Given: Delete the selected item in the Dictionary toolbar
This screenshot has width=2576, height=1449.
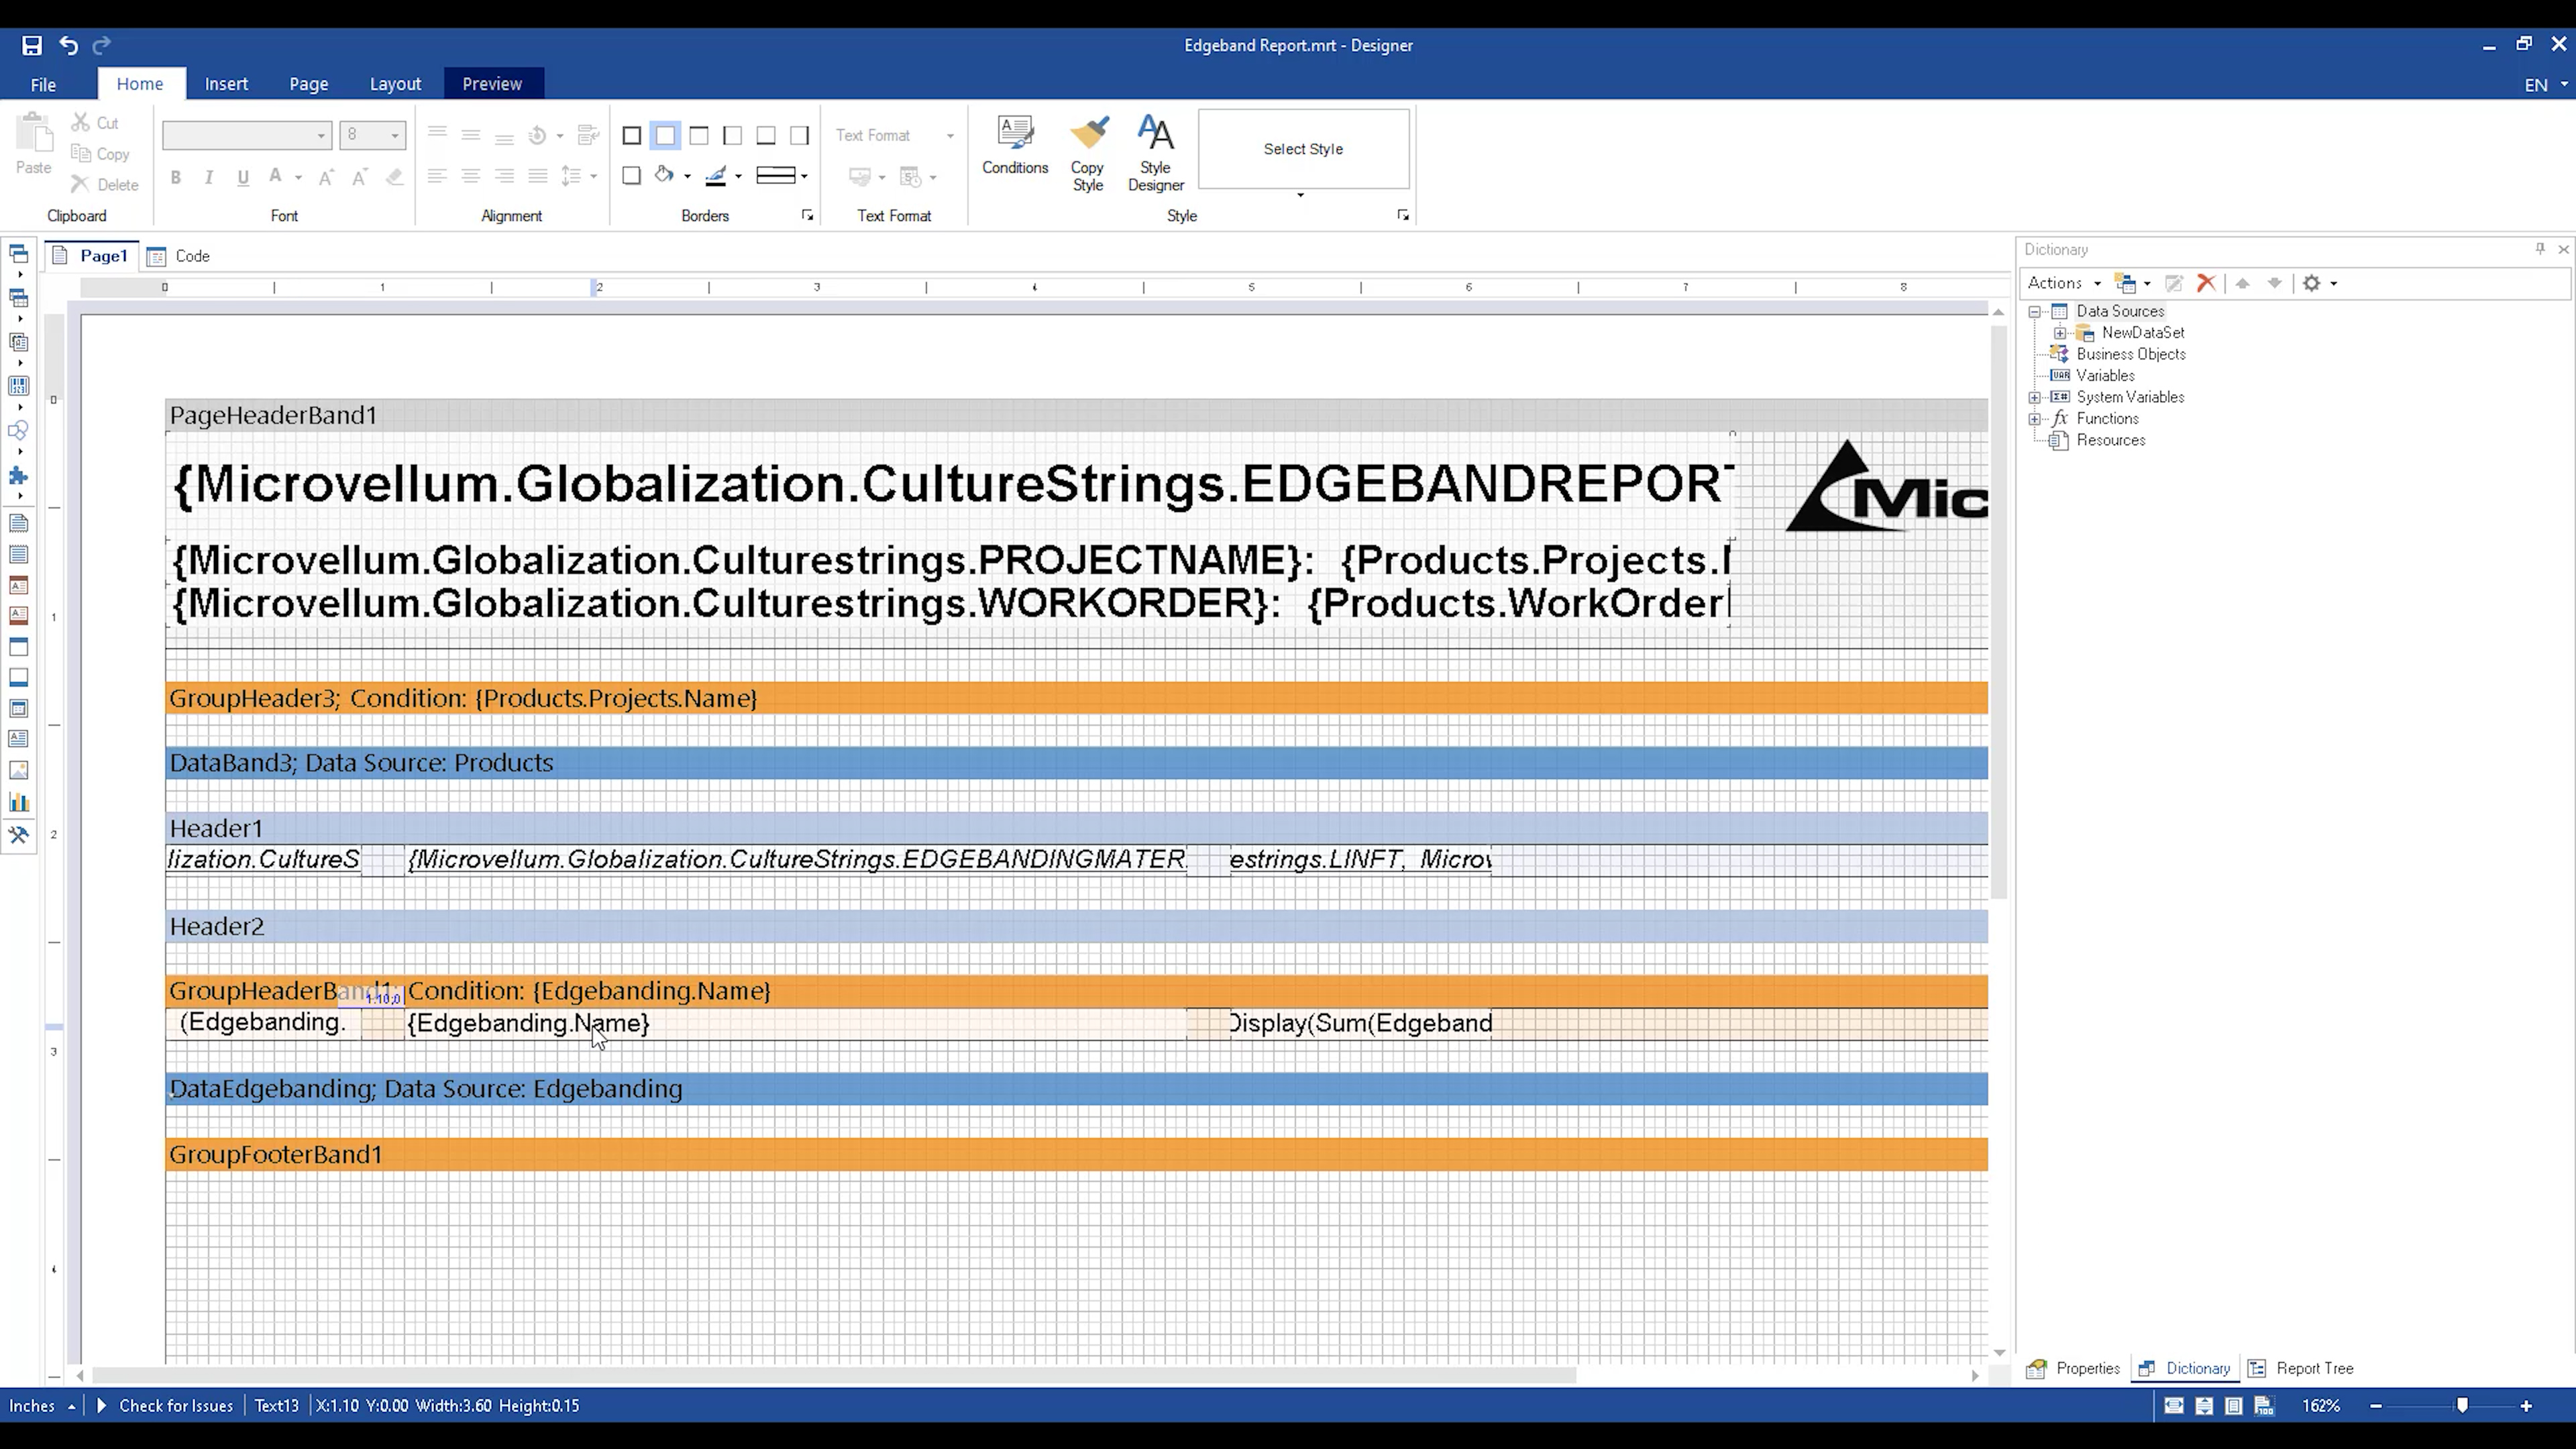Looking at the screenshot, I should (x=2207, y=283).
